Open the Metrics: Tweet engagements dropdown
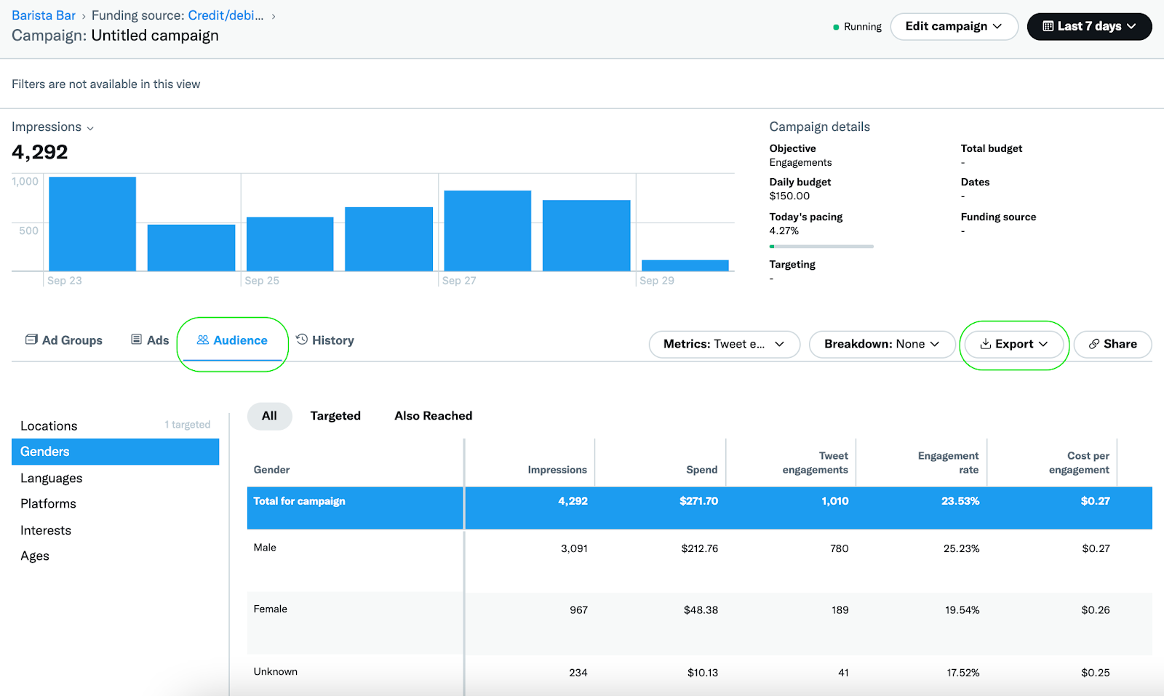1164x696 pixels. point(724,344)
